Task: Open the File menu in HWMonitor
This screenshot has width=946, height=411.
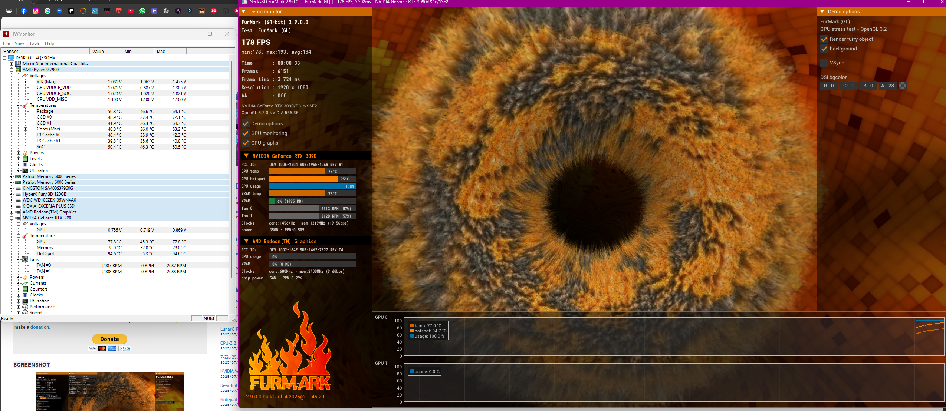Action: [x=6, y=43]
